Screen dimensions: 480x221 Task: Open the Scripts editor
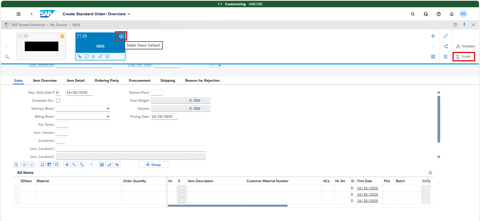click(x=463, y=57)
